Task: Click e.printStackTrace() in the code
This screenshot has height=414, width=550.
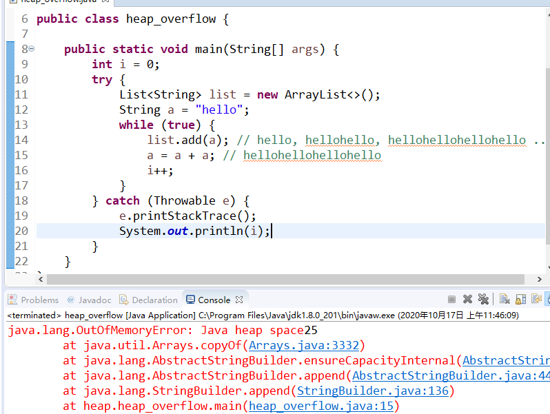Action: click(x=187, y=216)
